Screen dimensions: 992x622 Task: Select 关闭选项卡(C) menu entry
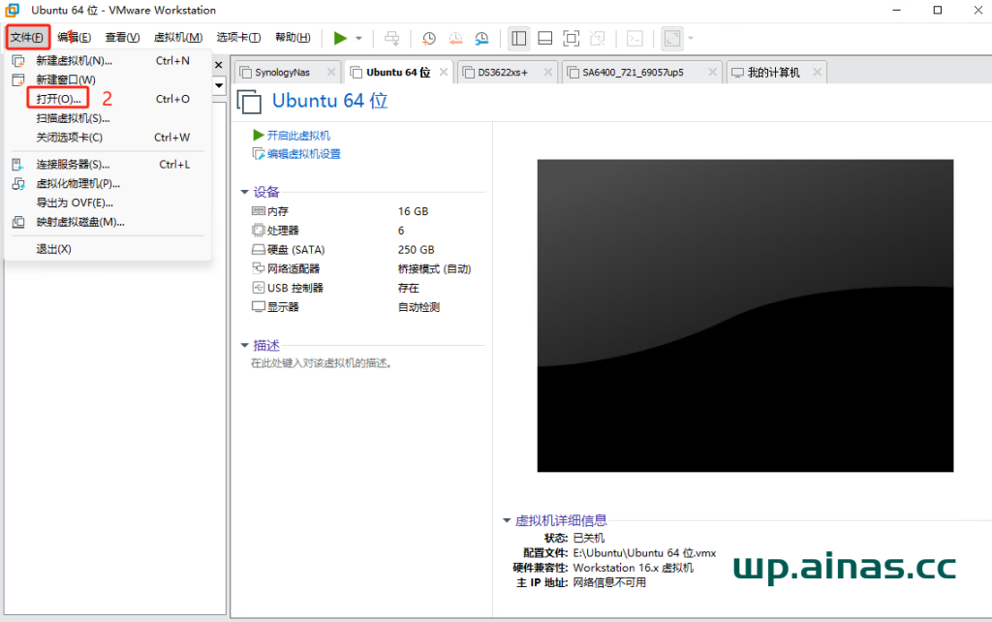[108, 138]
